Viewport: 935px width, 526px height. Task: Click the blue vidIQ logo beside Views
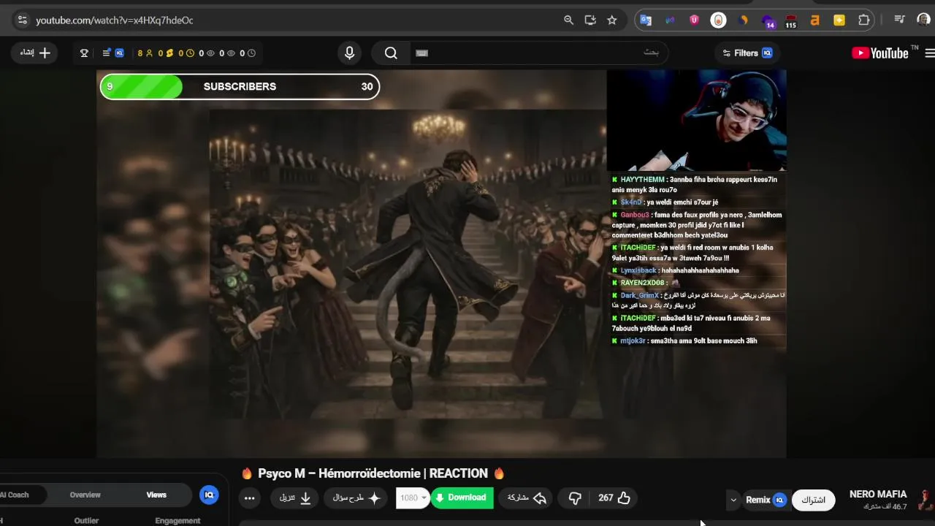click(x=209, y=495)
